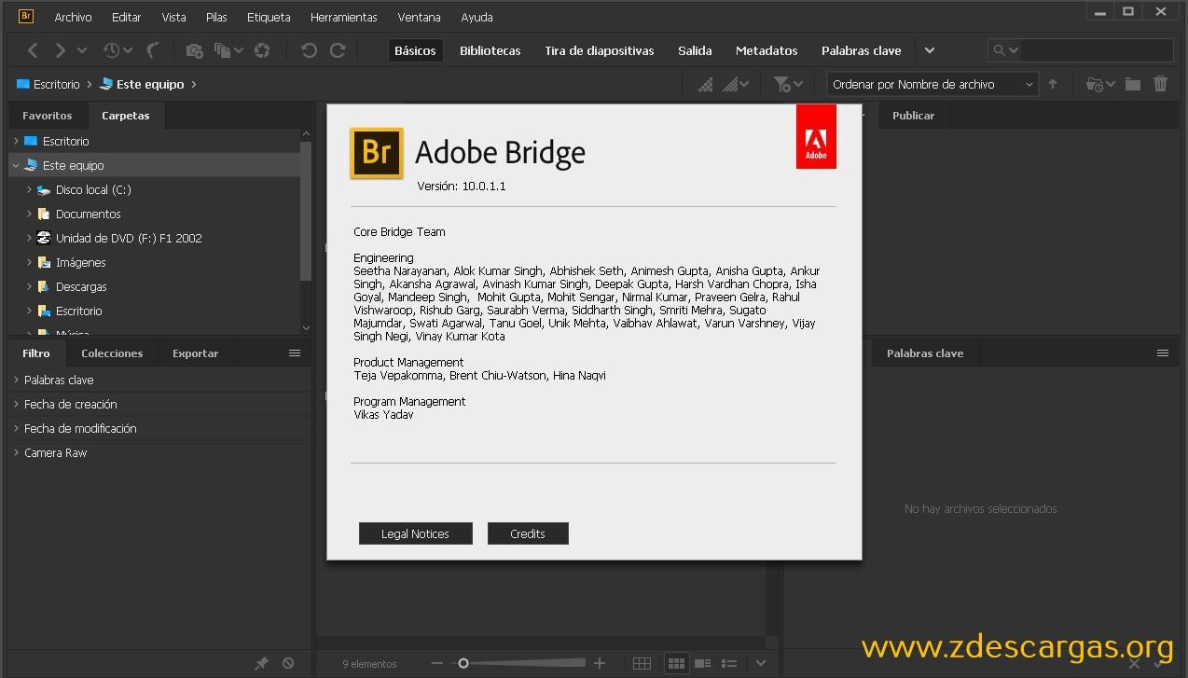Decrease thumbnail size with minus
Image resolution: width=1188 pixels, height=678 pixels.
point(437,663)
